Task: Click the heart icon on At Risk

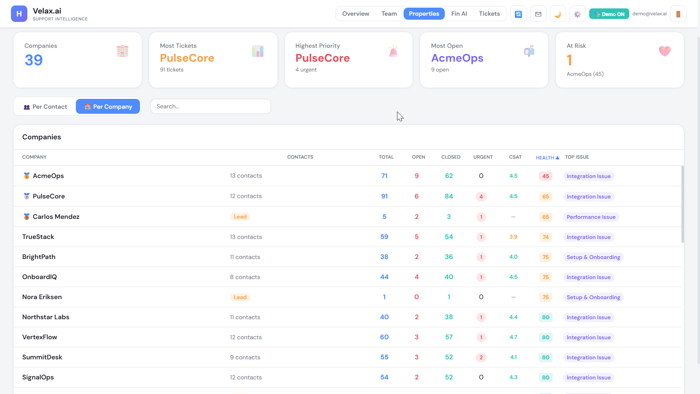Action: tap(664, 51)
